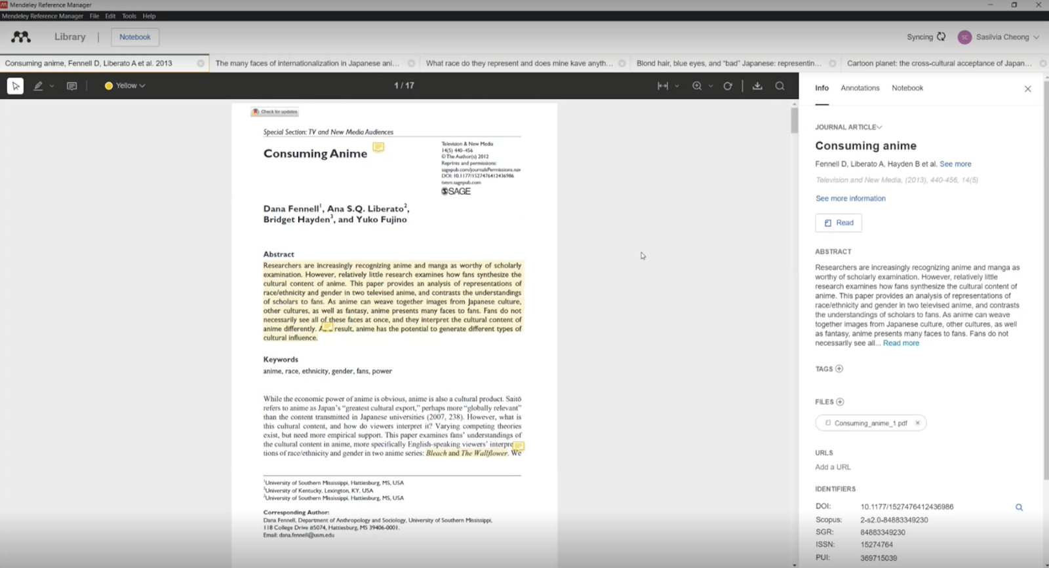Remove the Consuming_anime_1.pdf file

[918, 423]
